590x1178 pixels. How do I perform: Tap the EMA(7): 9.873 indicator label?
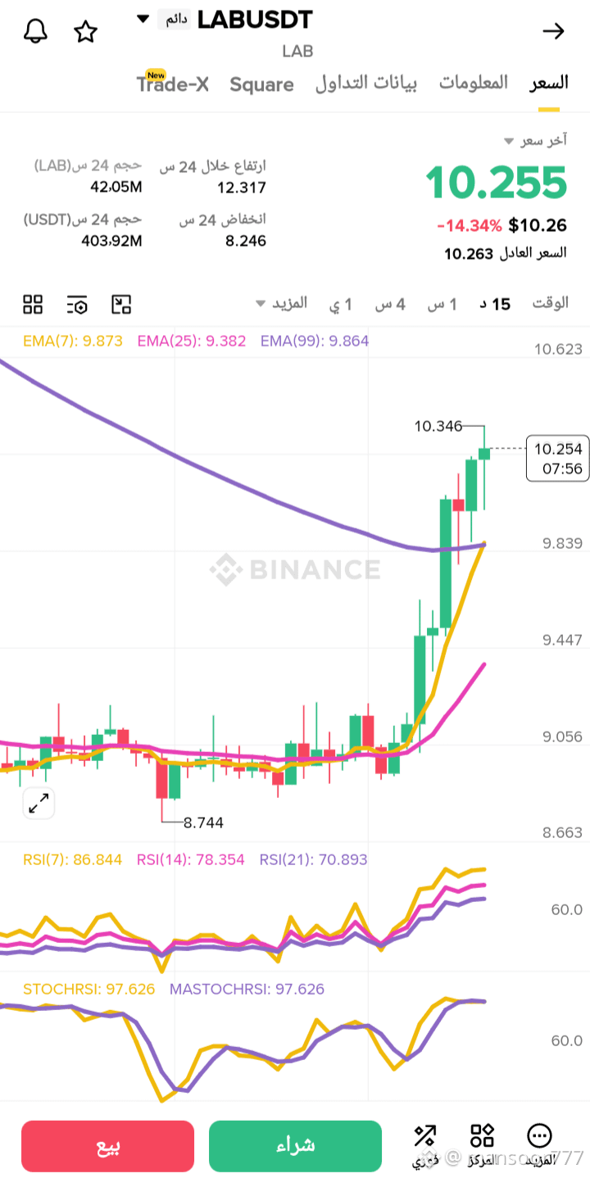click(x=72, y=341)
